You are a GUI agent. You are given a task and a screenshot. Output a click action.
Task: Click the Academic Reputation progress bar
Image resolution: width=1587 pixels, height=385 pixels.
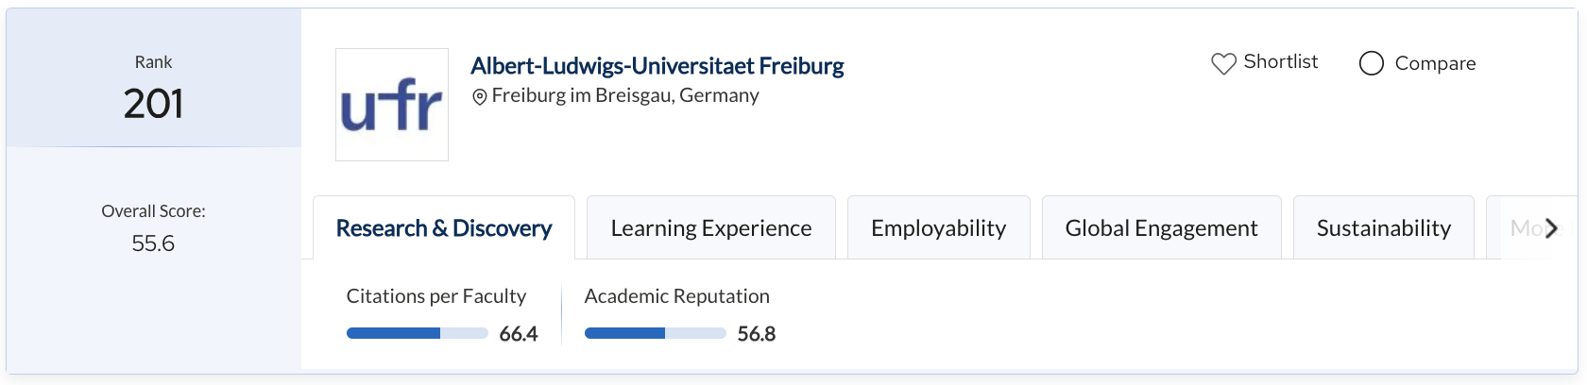[x=656, y=333]
